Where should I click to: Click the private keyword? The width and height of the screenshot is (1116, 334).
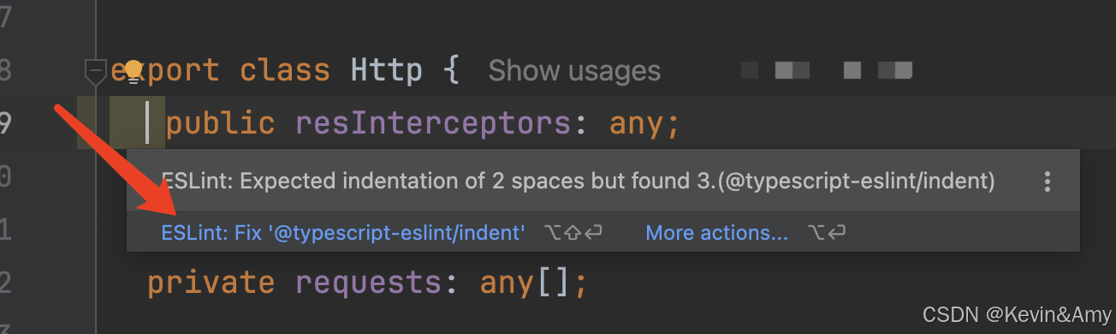point(211,282)
